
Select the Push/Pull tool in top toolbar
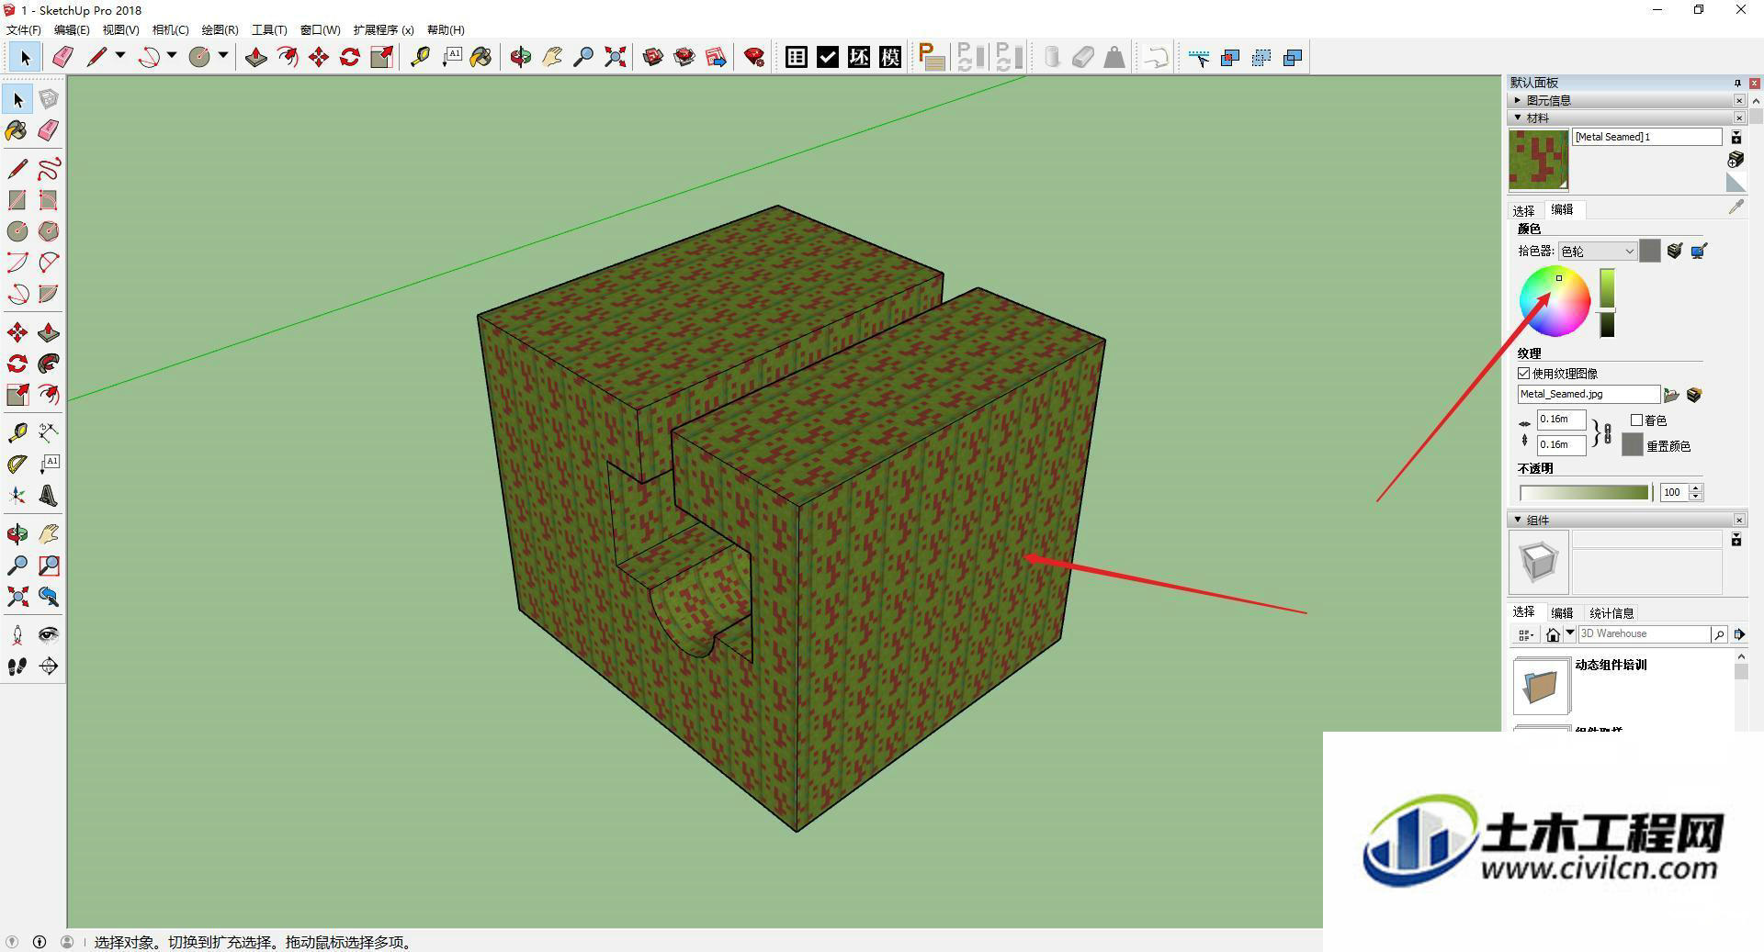pyautogui.click(x=256, y=57)
